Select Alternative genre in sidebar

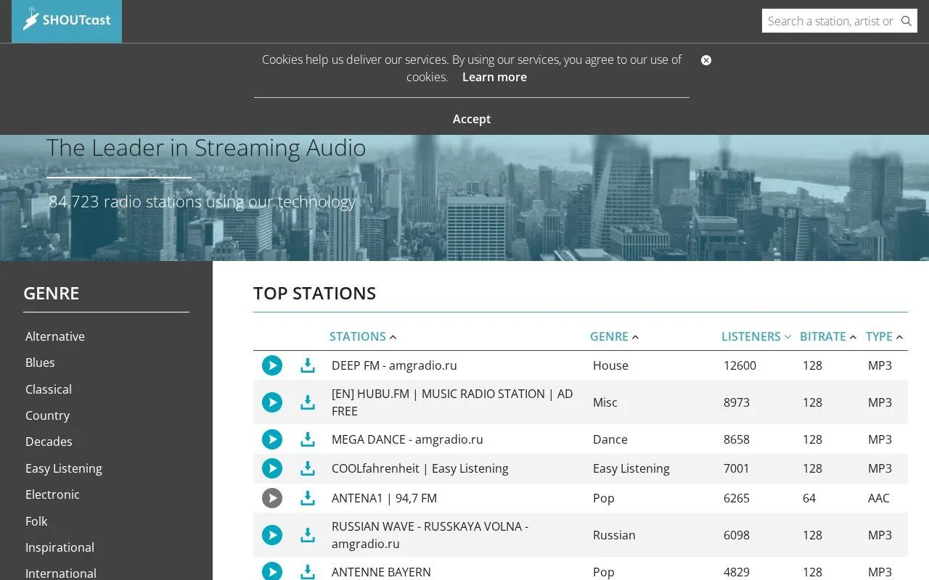pos(55,336)
